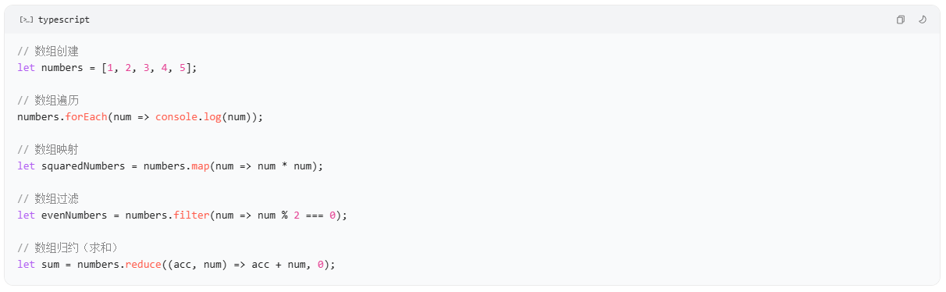
Task: Toggle dark mode with the moon icon
Action: pyautogui.click(x=922, y=20)
